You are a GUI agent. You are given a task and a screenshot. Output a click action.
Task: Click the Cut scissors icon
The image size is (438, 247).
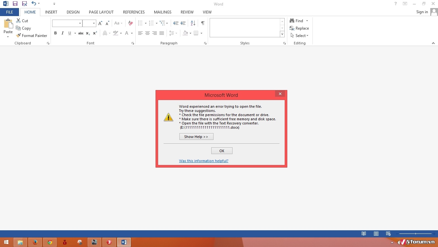coord(18,21)
